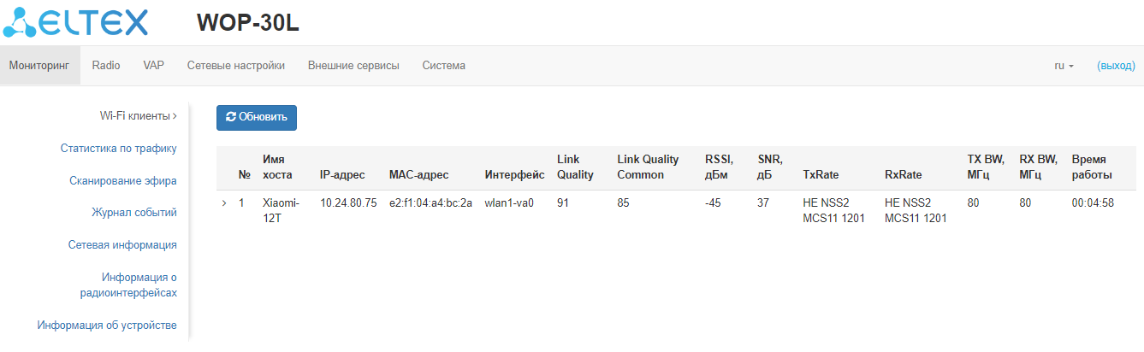
Task: Switch to the Radio tab
Action: pos(106,66)
